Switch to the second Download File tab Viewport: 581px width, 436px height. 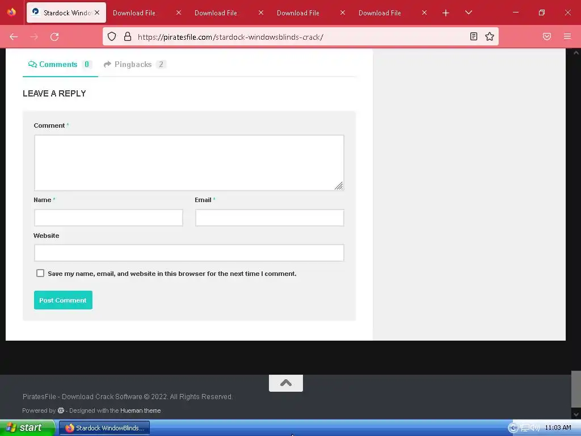216,13
